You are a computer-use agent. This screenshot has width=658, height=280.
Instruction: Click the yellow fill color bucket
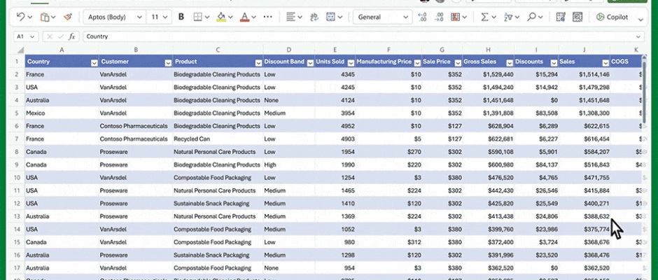click(x=221, y=17)
